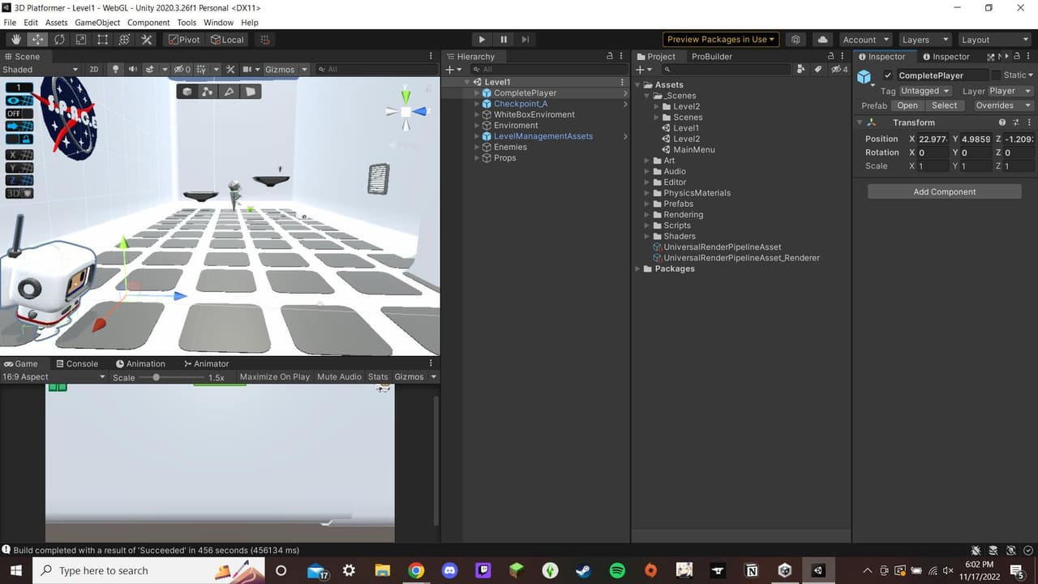
Task: Switch to the Console tab
Action: point(76,363)
